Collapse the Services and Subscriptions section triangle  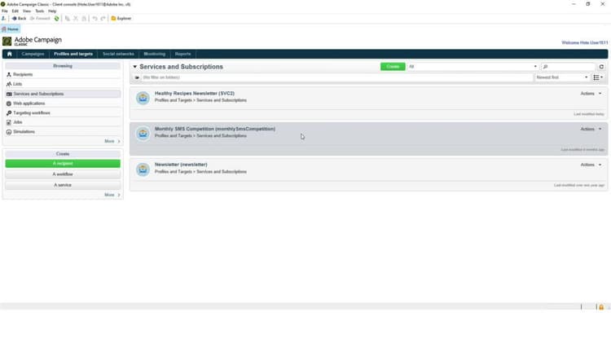coord(134,67)
